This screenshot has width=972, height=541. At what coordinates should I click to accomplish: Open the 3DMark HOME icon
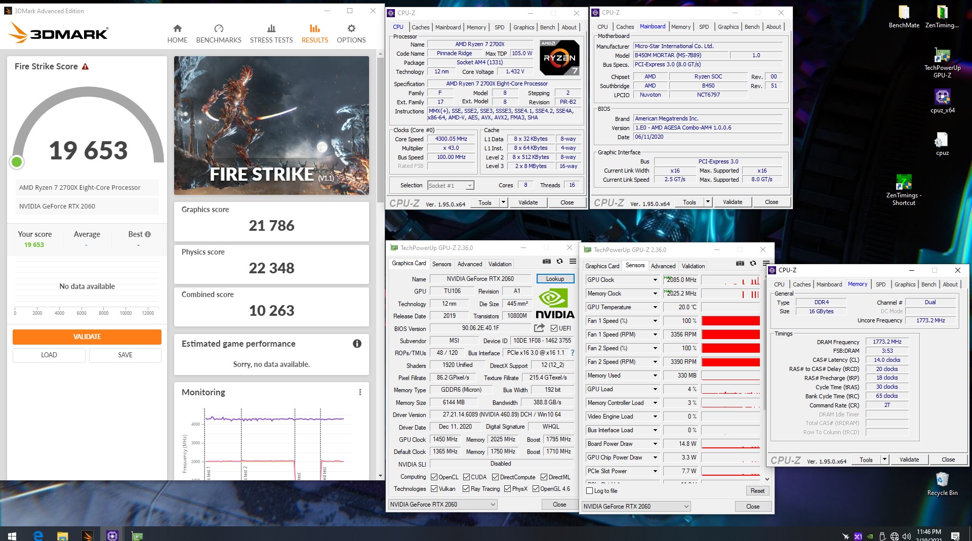[177, 29]
